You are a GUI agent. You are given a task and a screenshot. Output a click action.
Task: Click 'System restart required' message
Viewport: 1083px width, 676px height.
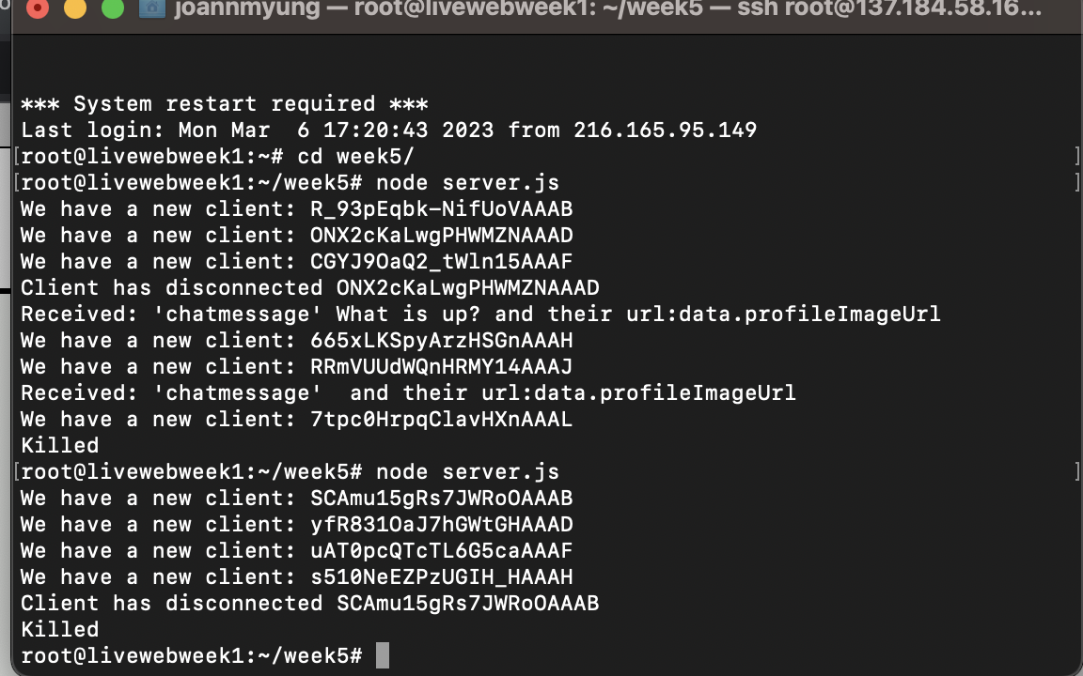[x=224, y=103]
